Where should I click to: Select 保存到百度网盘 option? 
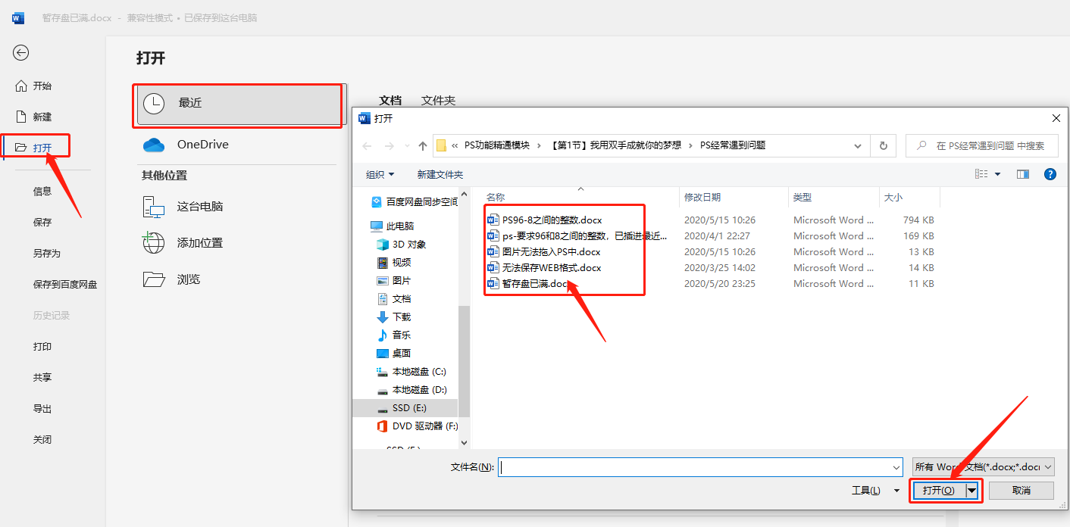click(65, 285)
